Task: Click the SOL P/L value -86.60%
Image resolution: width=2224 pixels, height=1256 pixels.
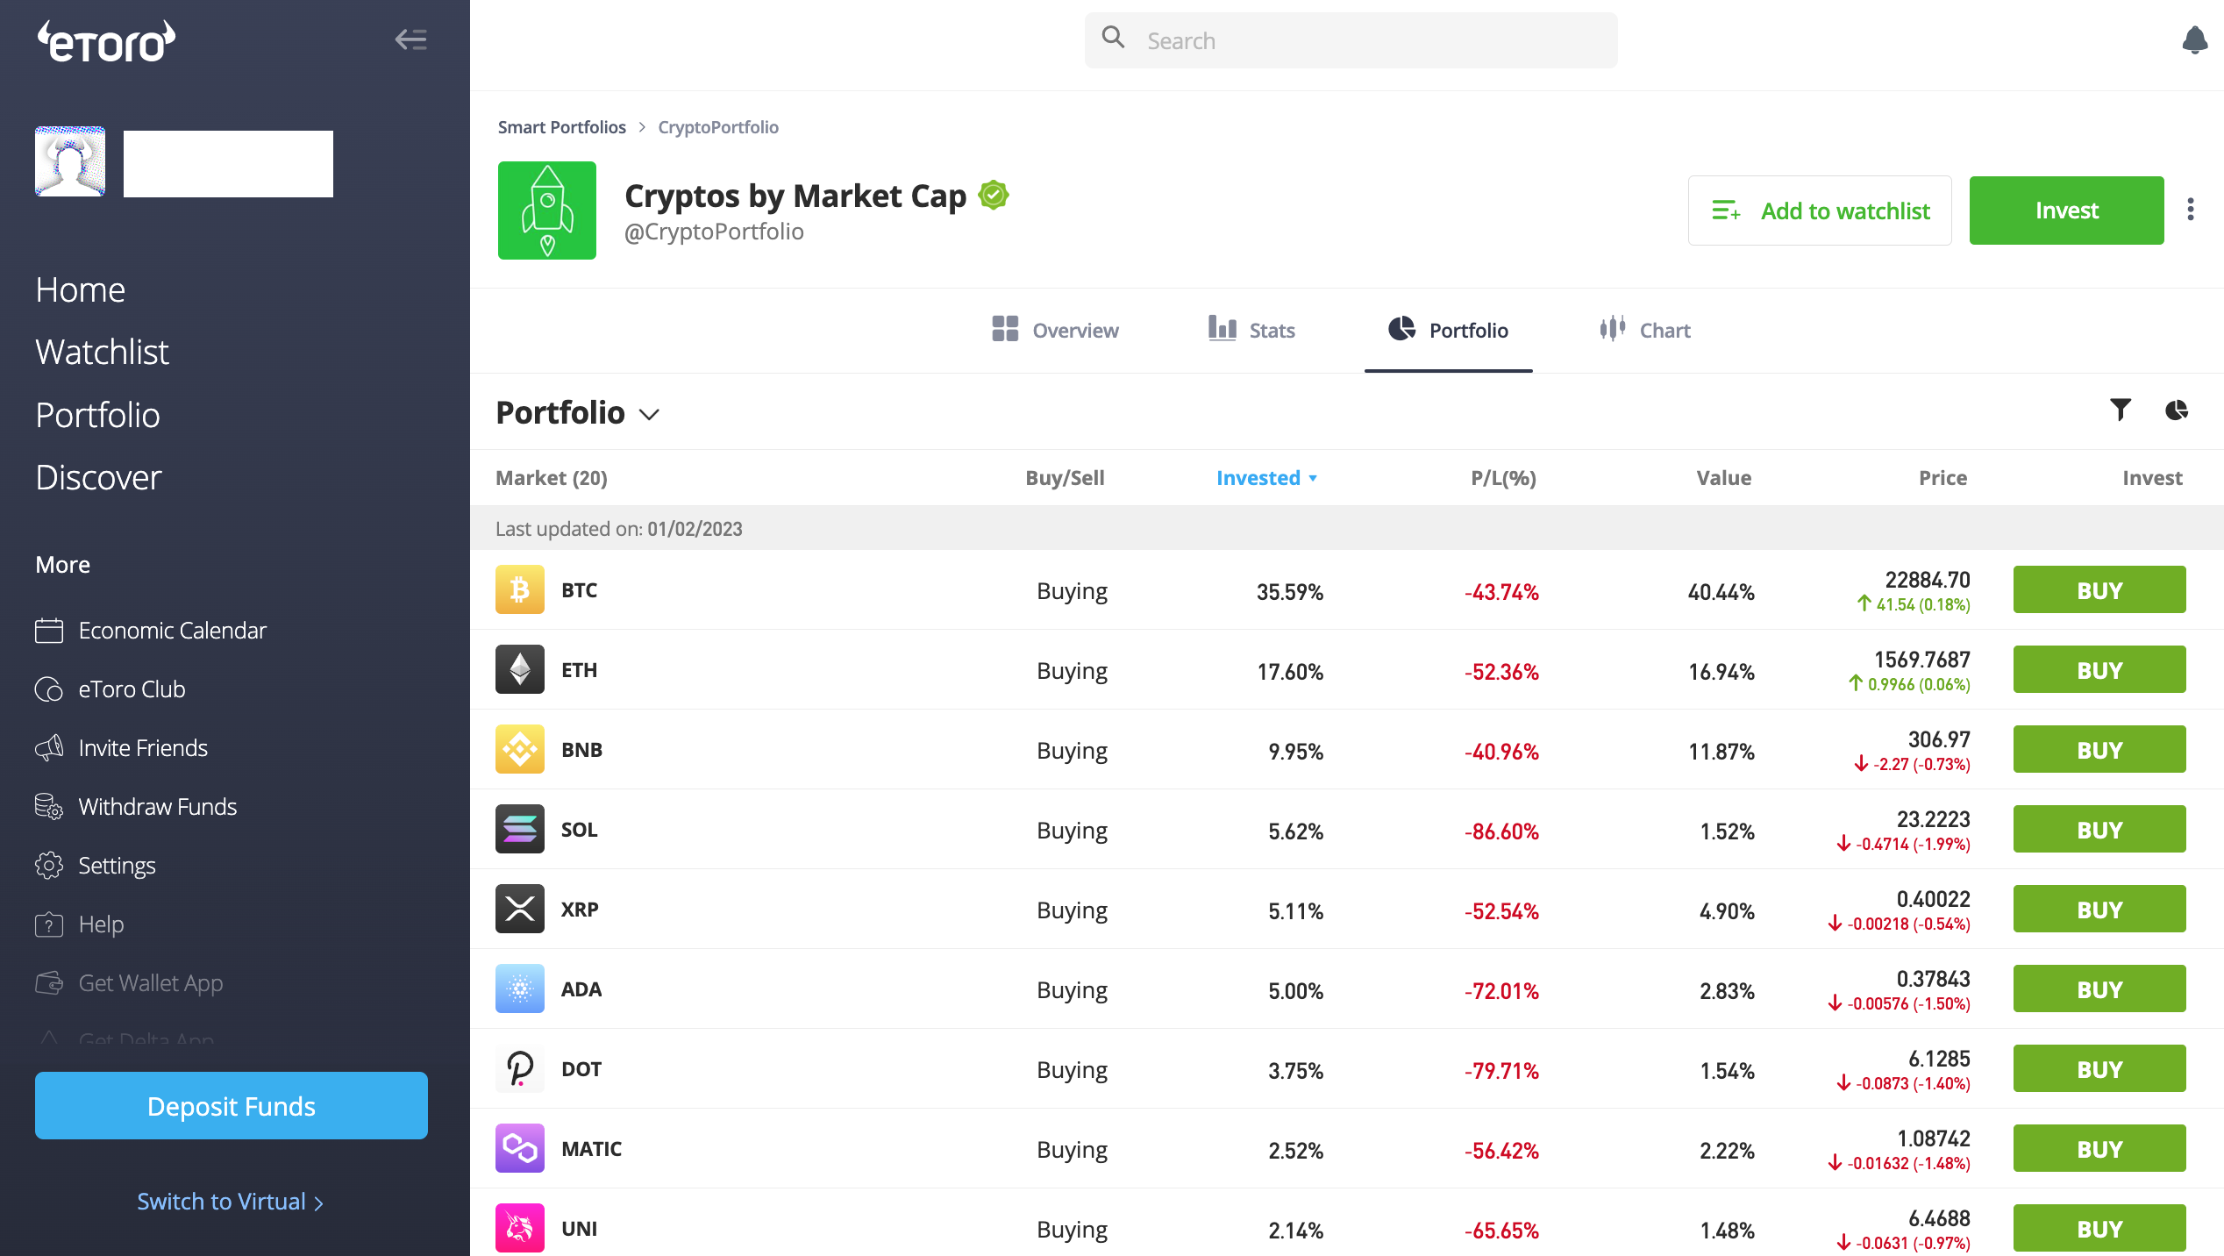Action: tap(1501, 831)
